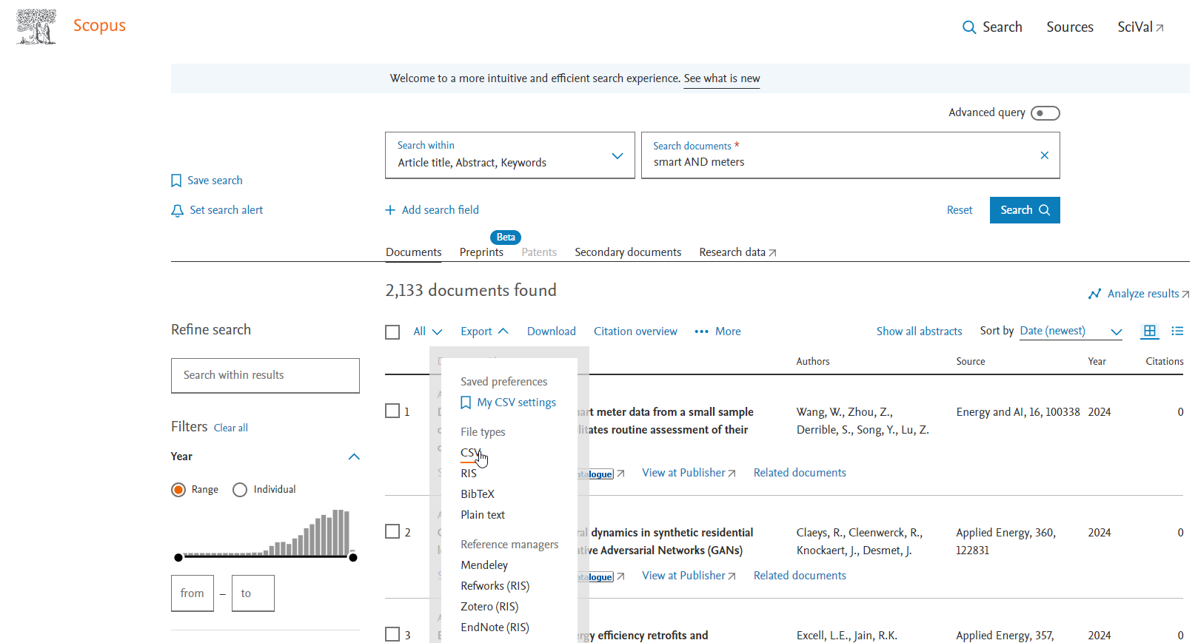
Task: Switch to the Preprints tab
Action: (481, 252)
